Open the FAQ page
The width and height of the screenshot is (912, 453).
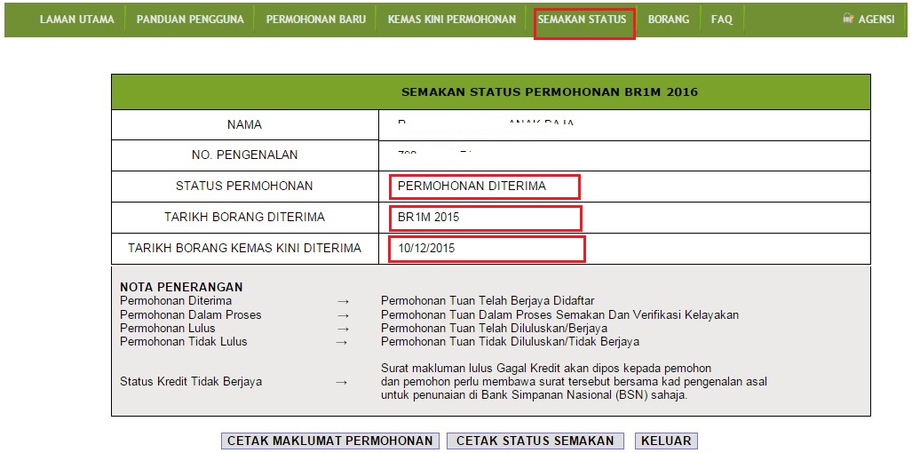[722, 20]
